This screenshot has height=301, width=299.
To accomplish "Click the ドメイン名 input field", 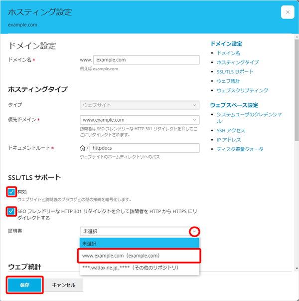I will click(147, 60).
